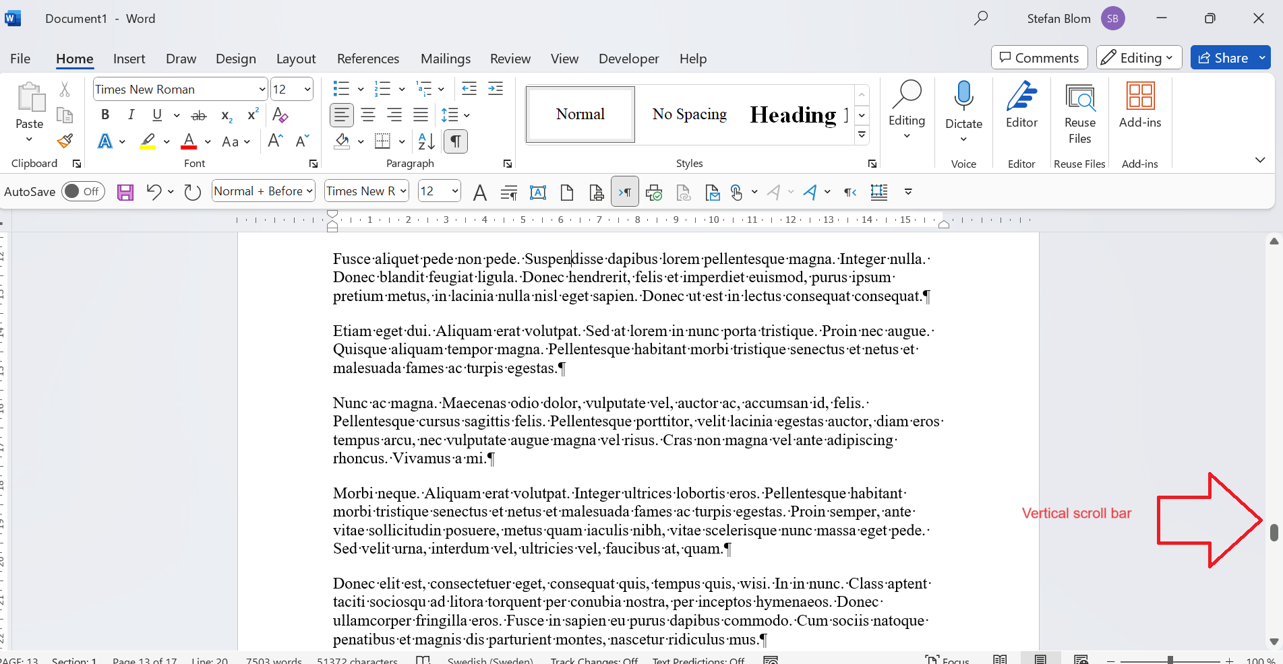1283x664 pixels.
Task: Click the Comments button
Action: [x=1039, y=57]
